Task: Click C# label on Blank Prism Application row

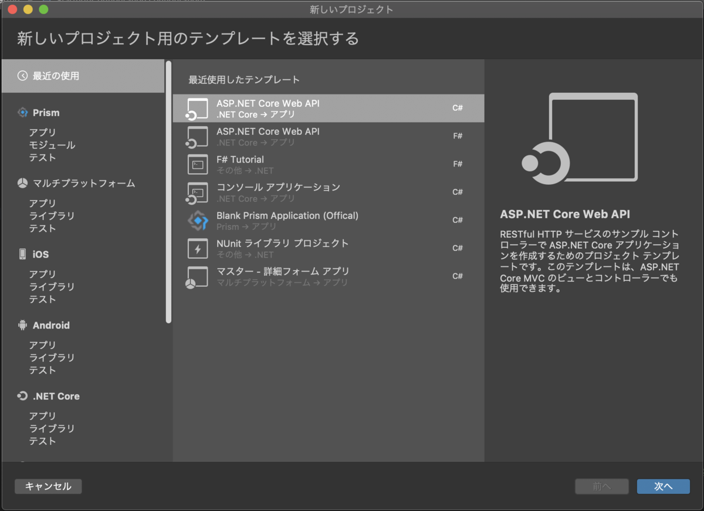Action: click(458, 220)
